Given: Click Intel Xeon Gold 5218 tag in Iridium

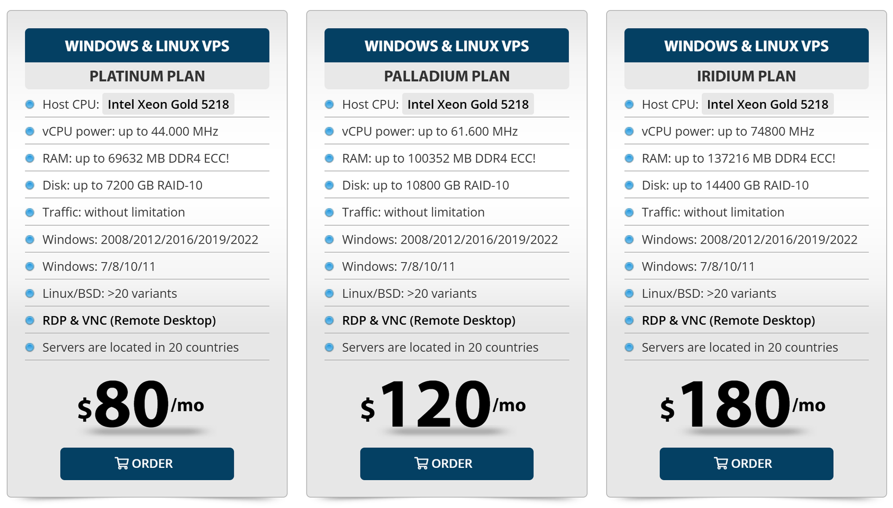Looking at the screenshot, I should (767, 104).
